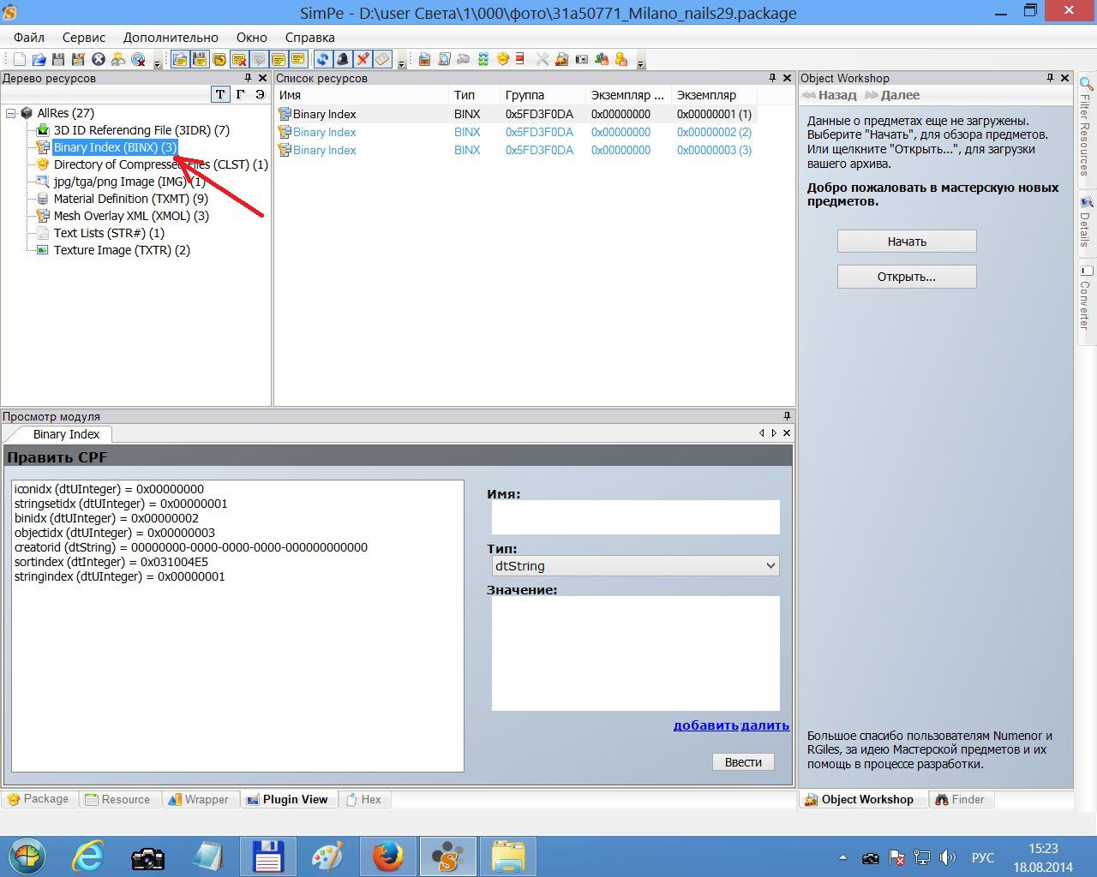This screenshot has width=1097, height=877.
Task: Toggle the Э instance view mode button
Action: coord(260,94)
